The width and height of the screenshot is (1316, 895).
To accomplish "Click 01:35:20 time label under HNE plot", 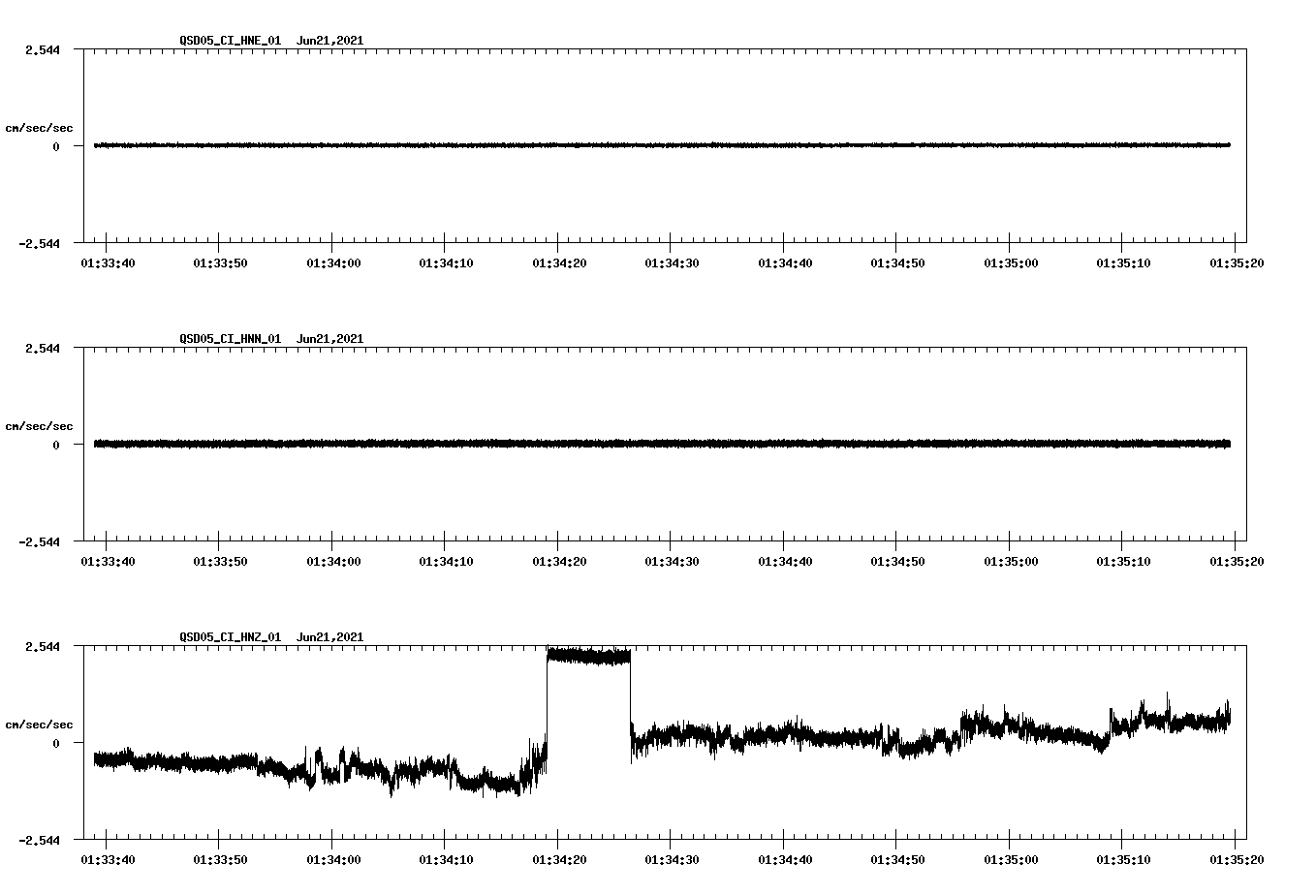I will 1237,262.
